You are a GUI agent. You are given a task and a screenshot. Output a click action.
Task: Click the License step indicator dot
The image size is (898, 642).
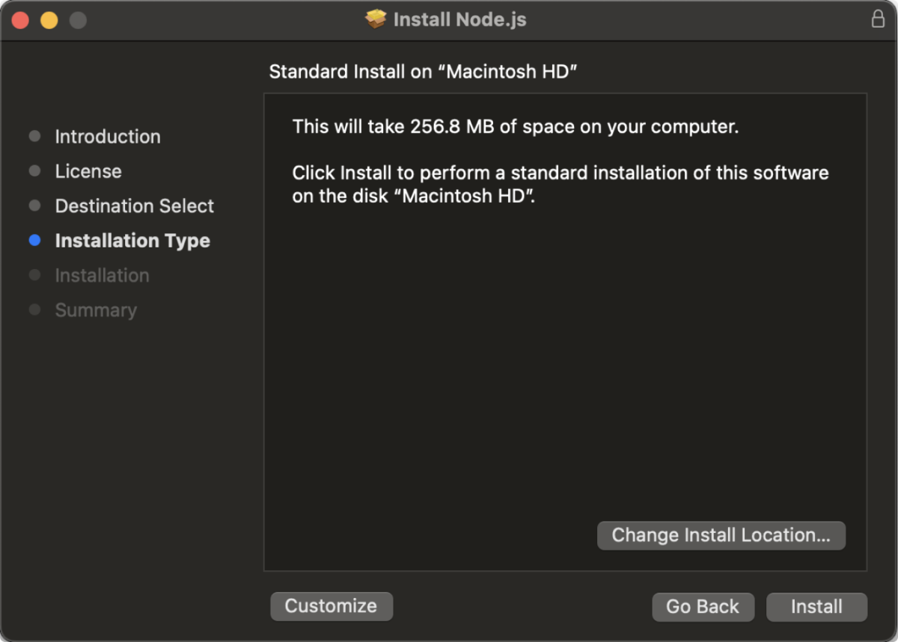[34, 170]
